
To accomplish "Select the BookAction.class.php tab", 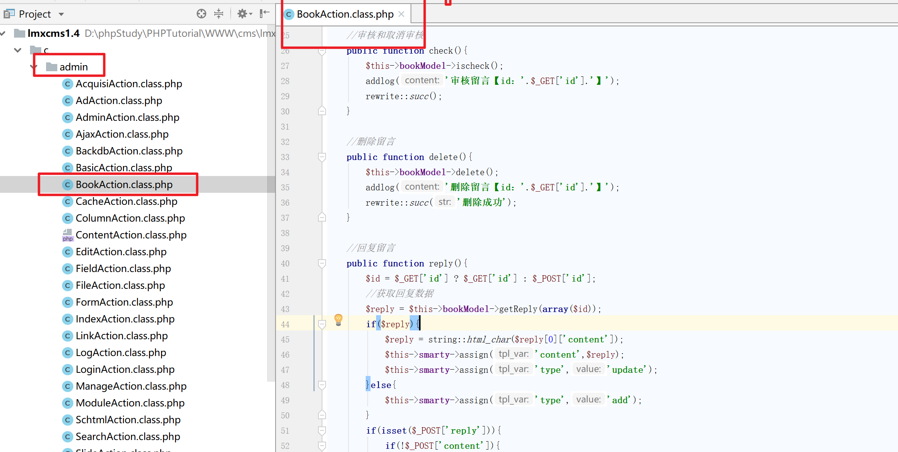I will [x=345, y=14].
